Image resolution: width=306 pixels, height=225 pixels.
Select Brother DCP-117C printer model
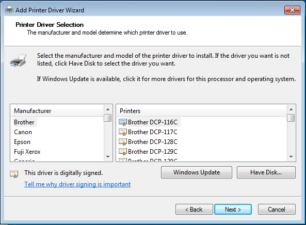(153, 132)
